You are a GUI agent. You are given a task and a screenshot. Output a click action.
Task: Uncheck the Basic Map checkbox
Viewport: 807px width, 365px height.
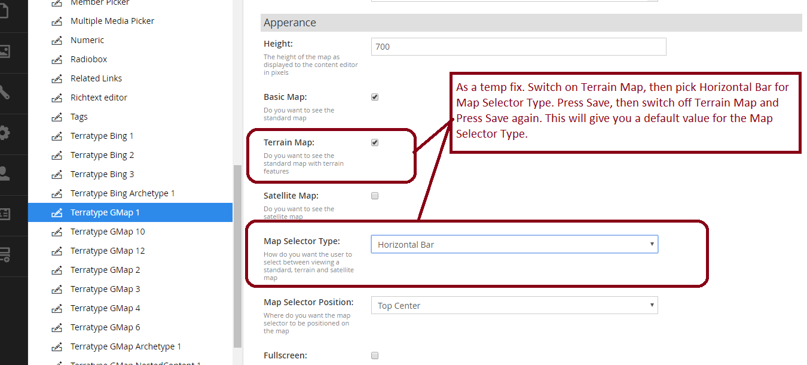coord(375,97)
